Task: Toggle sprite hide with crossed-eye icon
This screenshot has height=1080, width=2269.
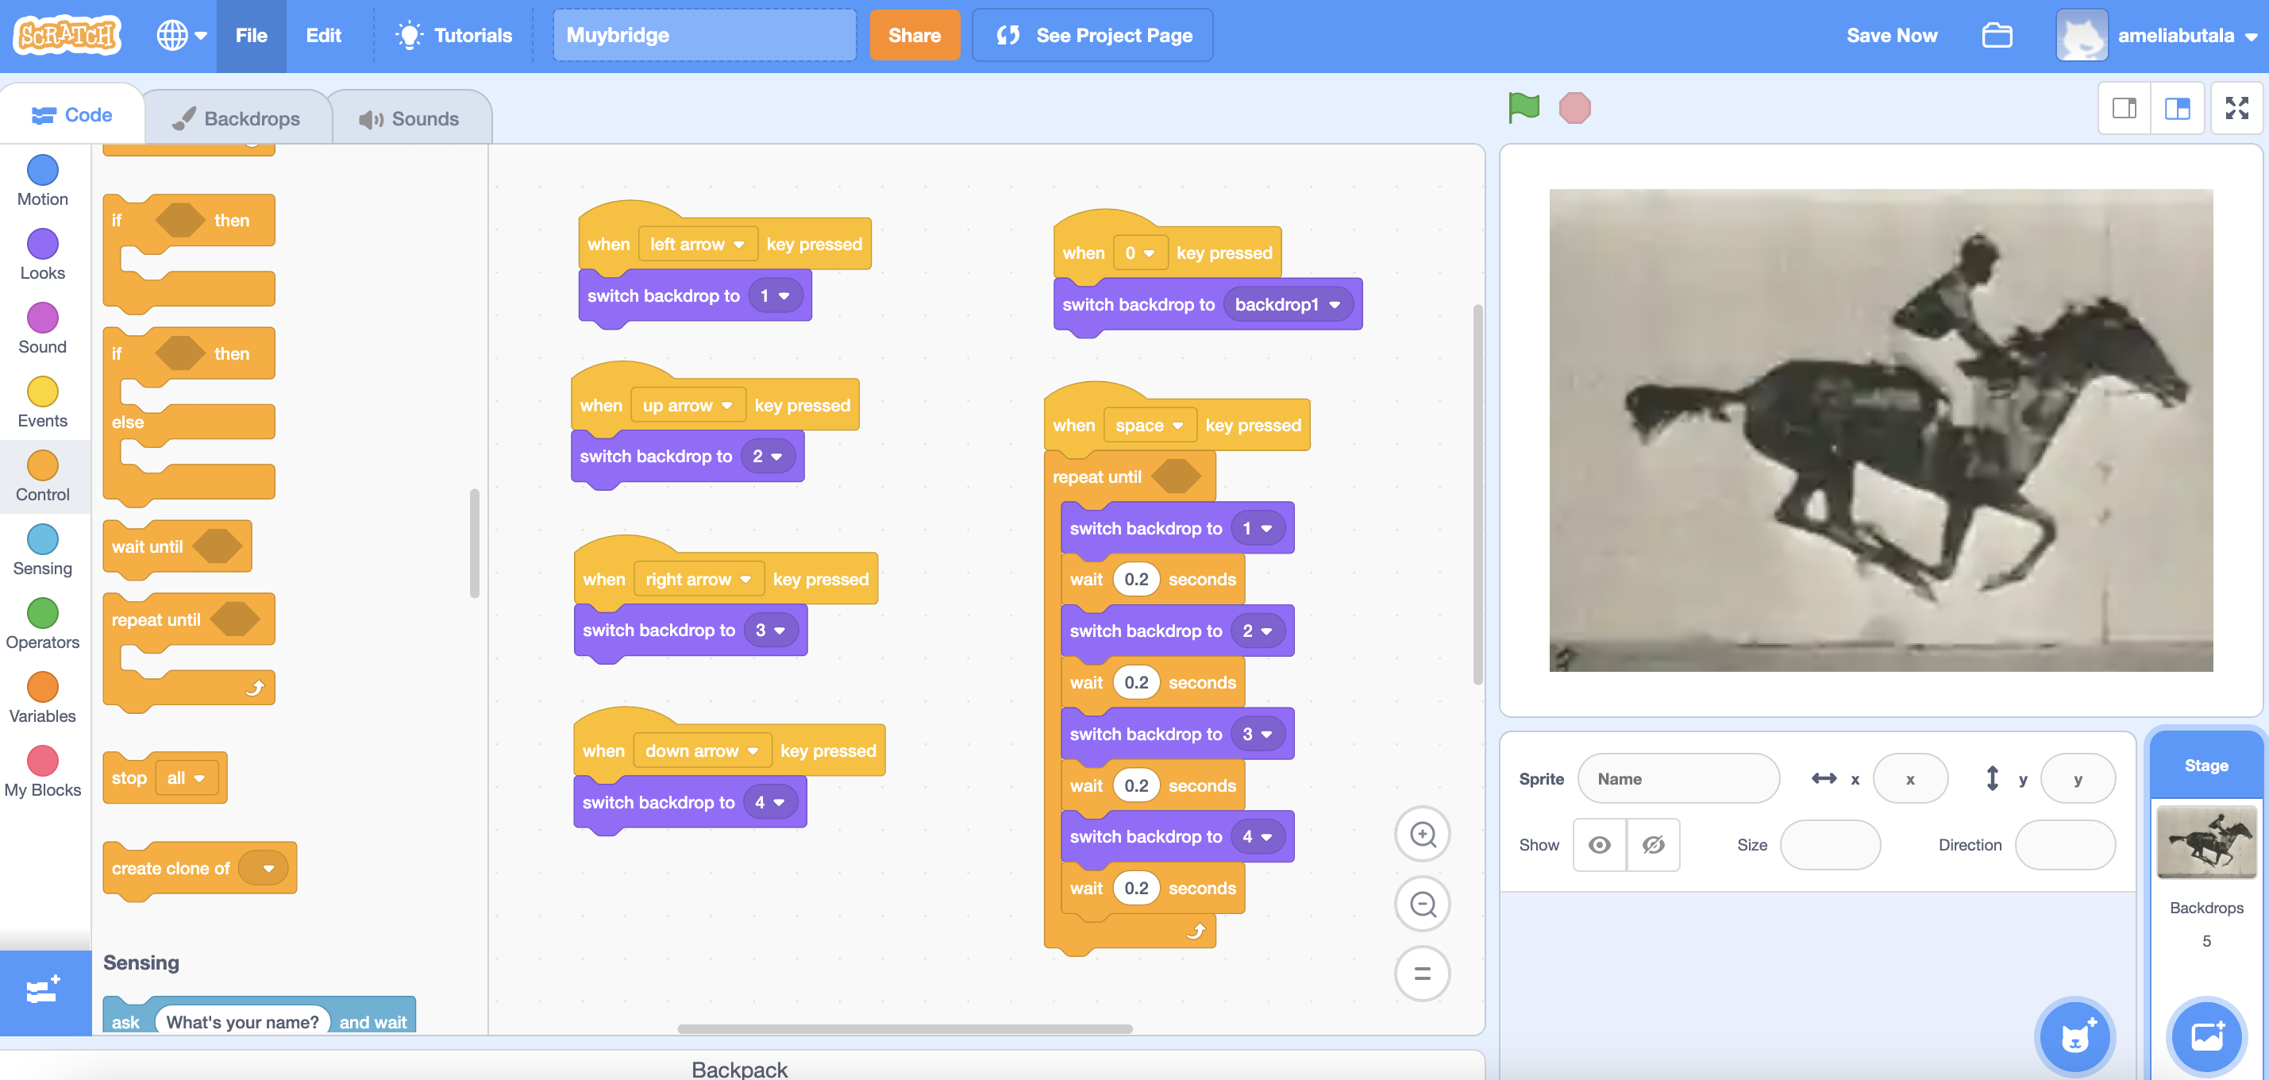Action: [x=1653, y=845]
